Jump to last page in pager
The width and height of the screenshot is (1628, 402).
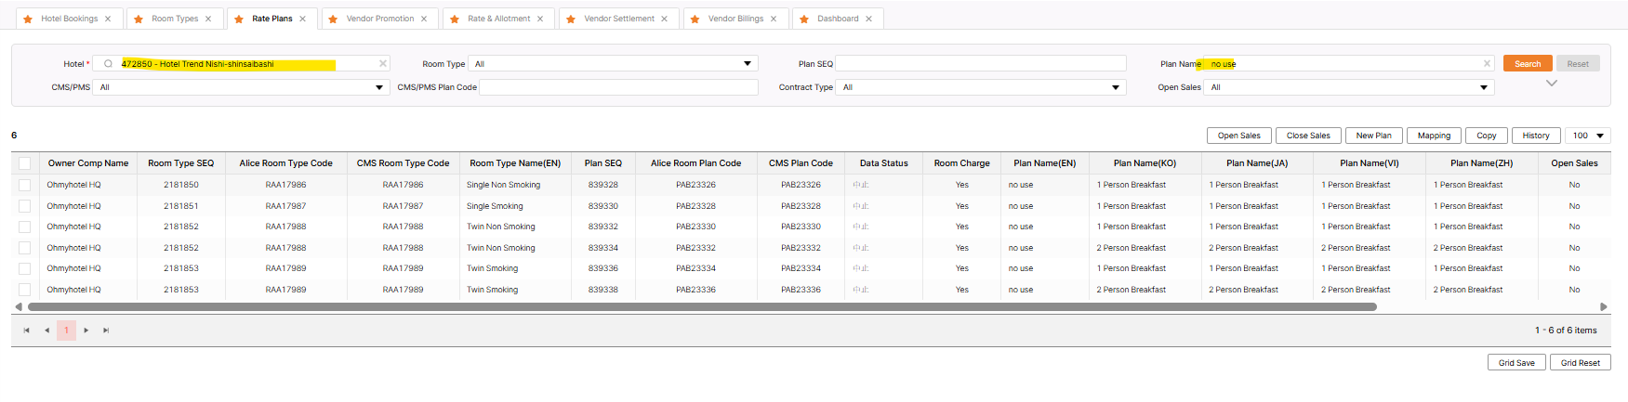[x=106, y=331]
